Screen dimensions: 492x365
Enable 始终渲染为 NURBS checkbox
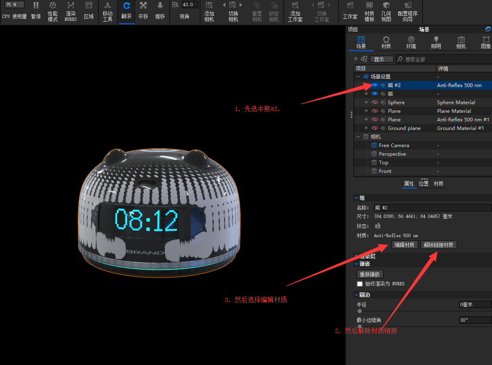[360, 284]
